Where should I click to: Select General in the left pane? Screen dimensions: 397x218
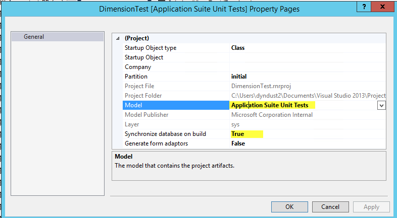[34, 37]
